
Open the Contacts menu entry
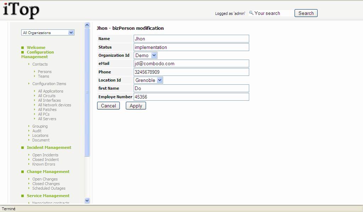click(x=40, y=64)
